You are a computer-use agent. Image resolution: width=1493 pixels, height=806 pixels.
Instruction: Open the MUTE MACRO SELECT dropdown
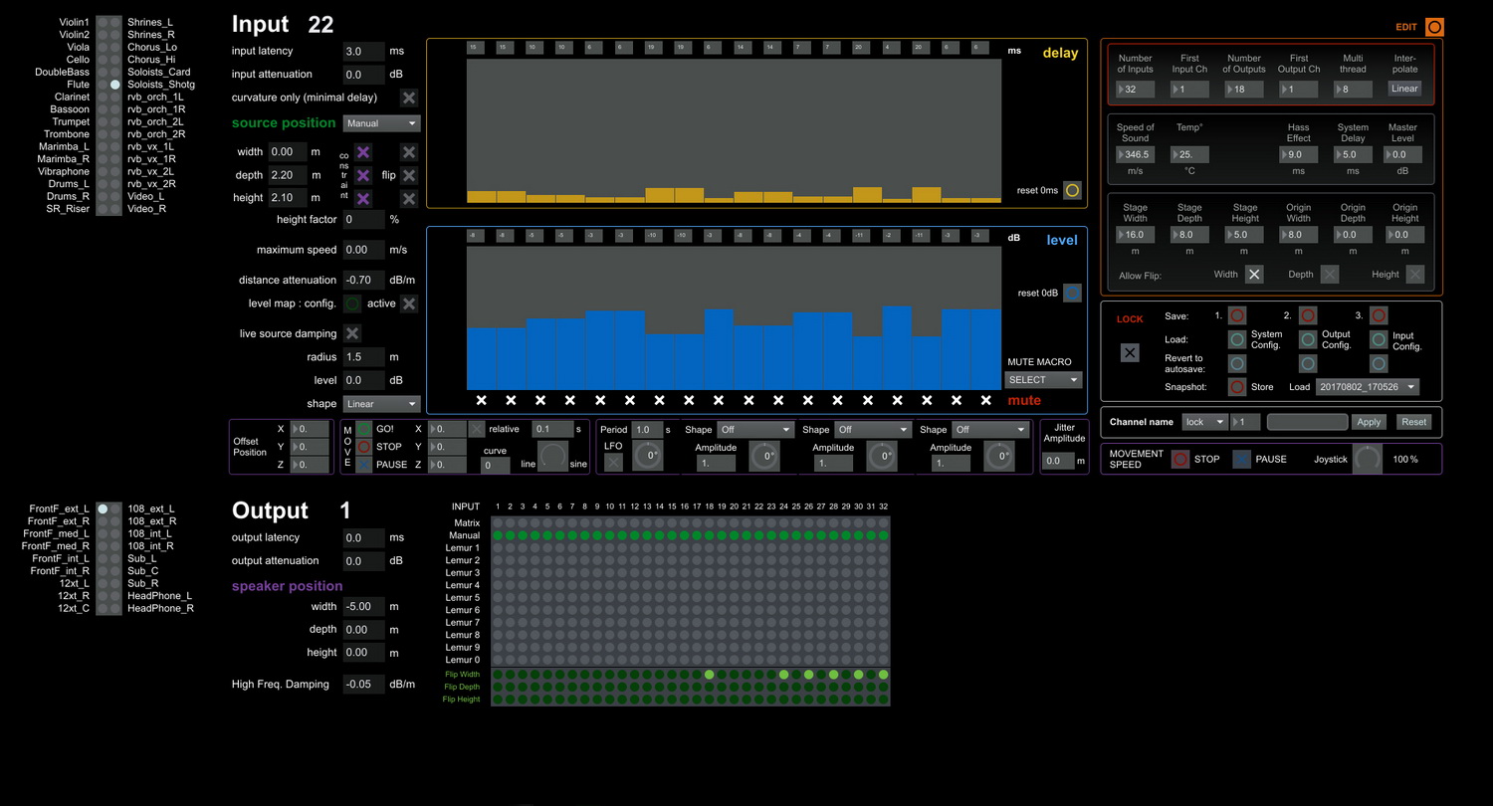click(1043, 379)
